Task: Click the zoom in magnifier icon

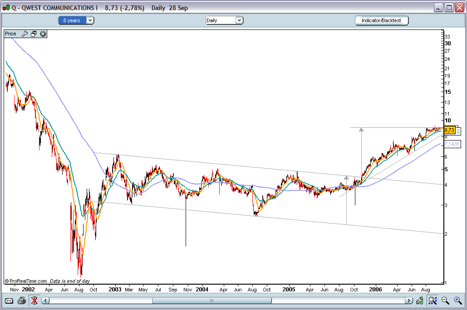Action: tap(458, 301)
